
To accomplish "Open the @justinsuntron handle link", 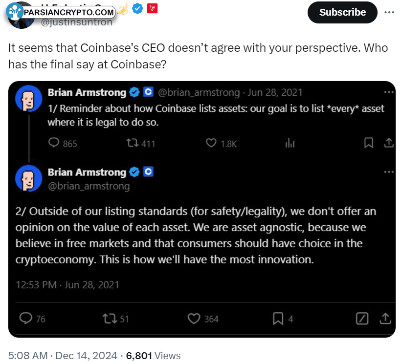I will click(x=76, y=22).
